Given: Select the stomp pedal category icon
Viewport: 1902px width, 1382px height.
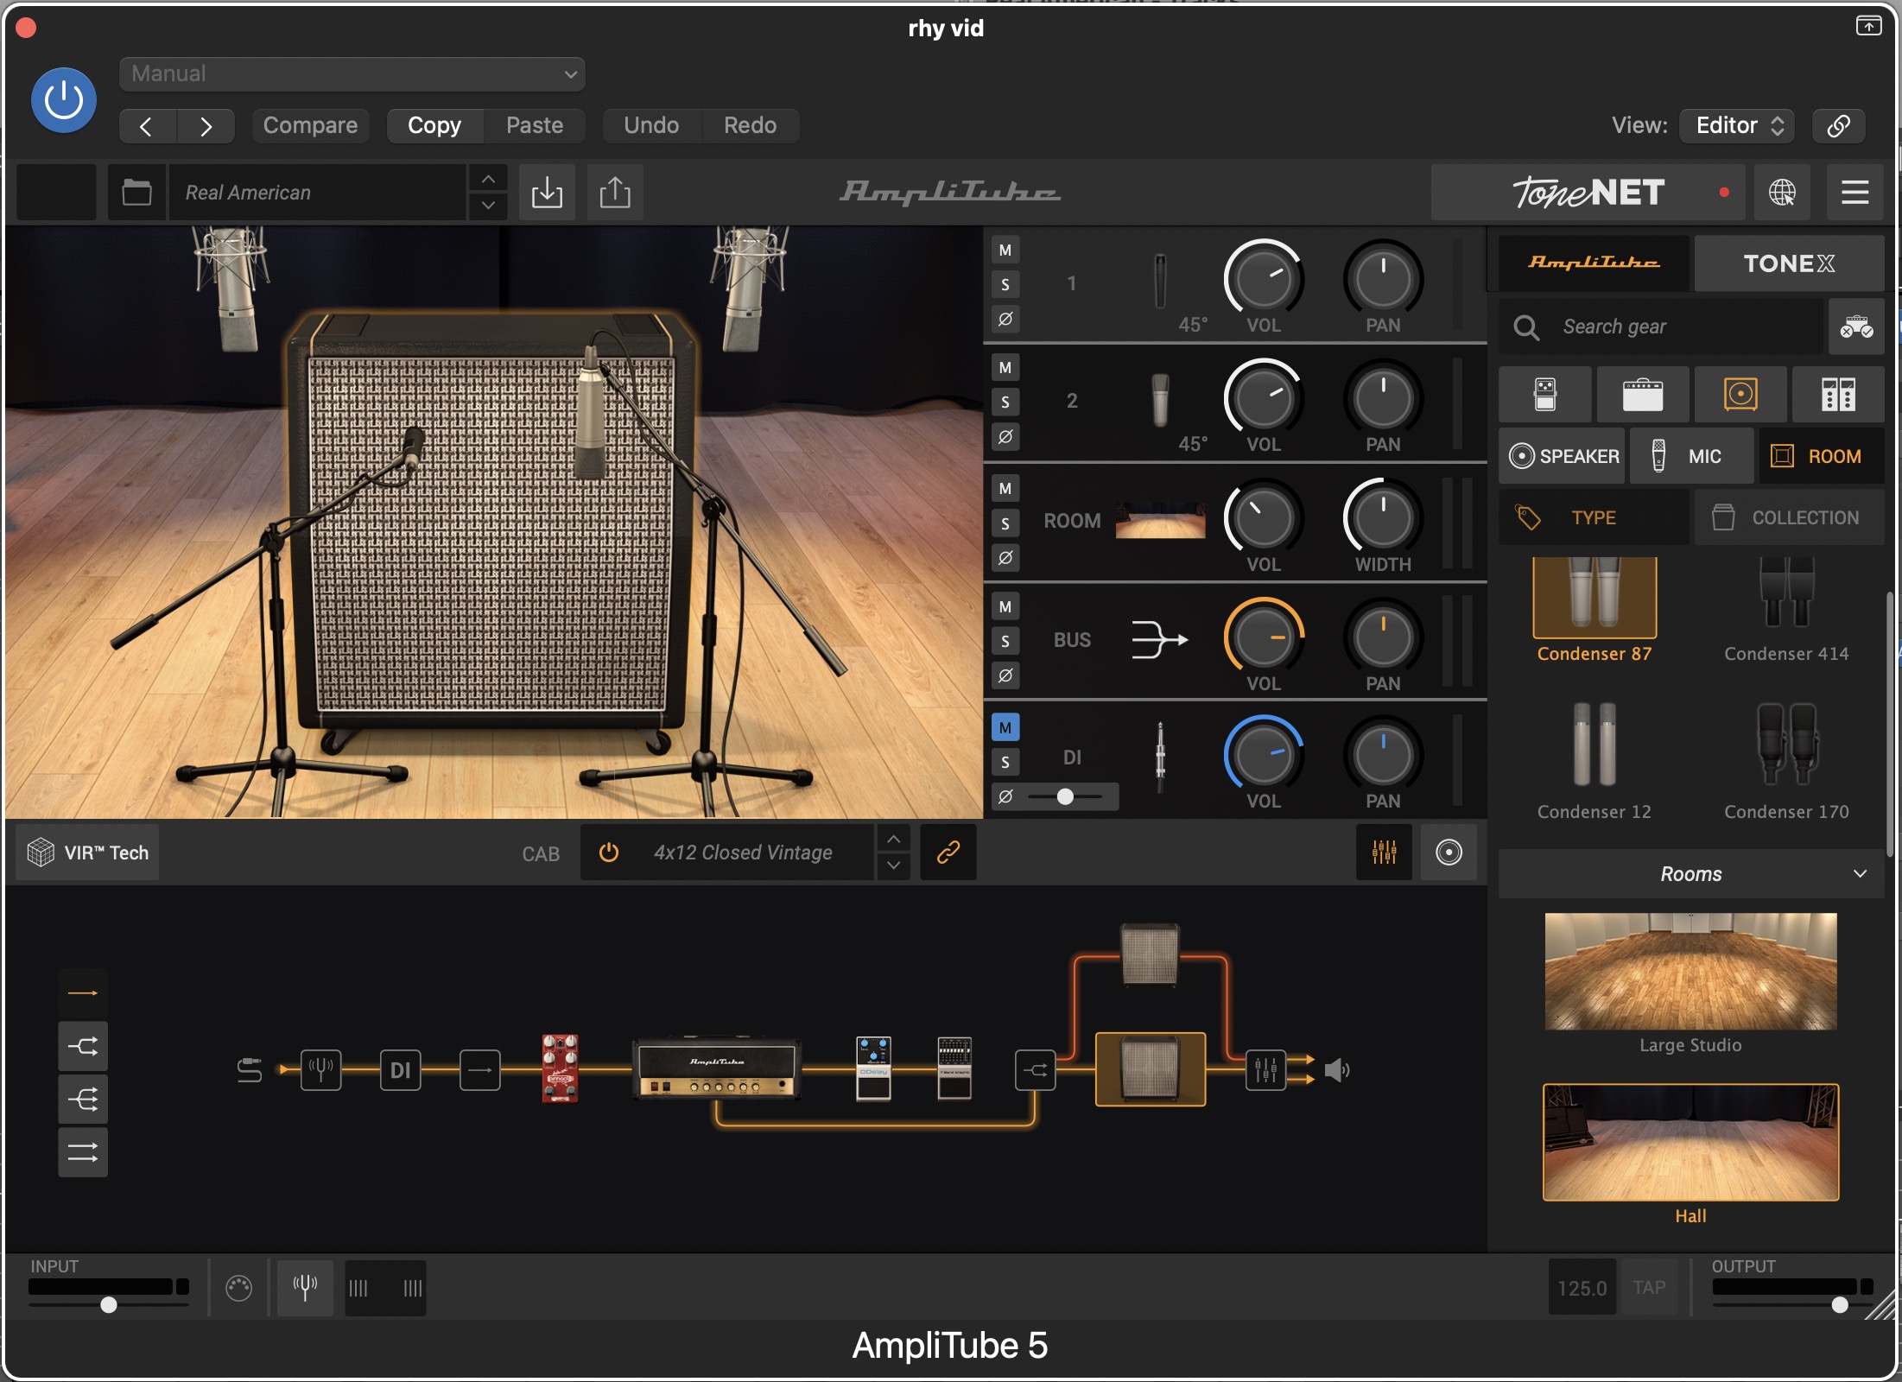Looking at the screenshot, I should pyautogui.click(x=1545, y=394).
